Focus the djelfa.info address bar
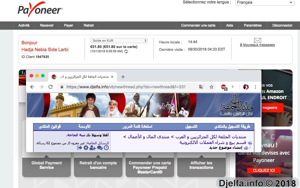This screenshot has height=188, width=300. coord(126,87)
